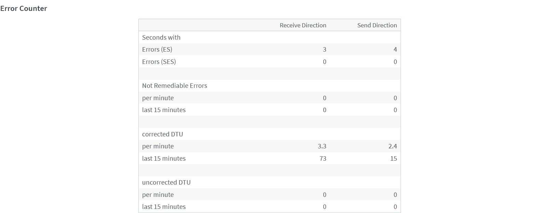Click the Not Remediable Errors section label
Viewport: 539px width, 213px height.
pyautogui.click(x=175, y=86)
